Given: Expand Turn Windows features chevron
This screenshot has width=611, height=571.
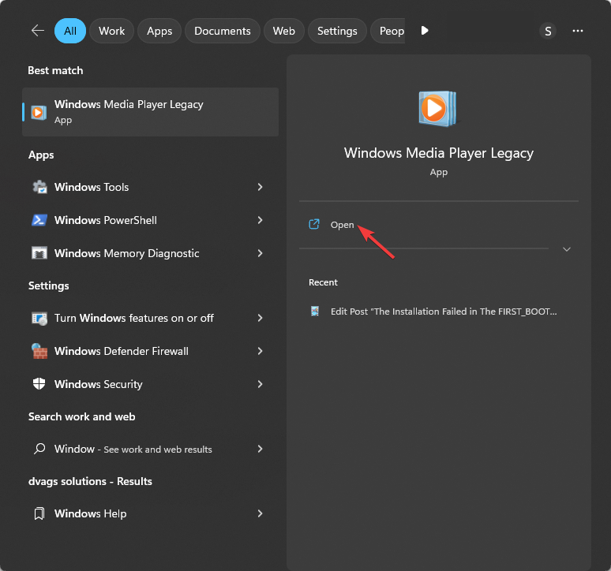Looking at the screenshot, I should coord(260,318).
